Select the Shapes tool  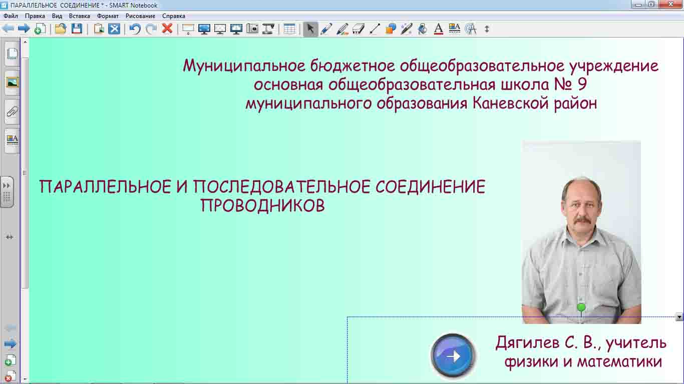391,28
